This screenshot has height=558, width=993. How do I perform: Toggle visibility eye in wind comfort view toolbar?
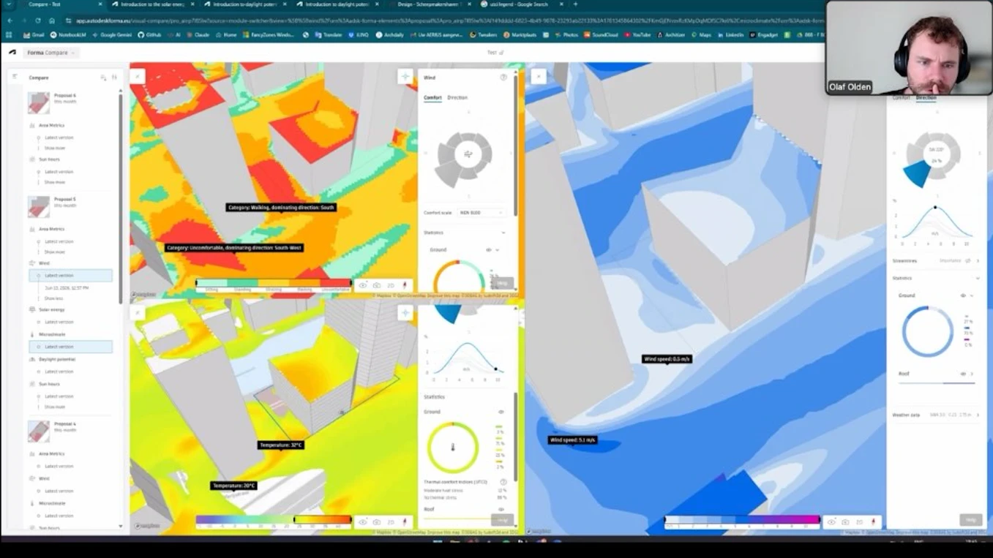363,285
